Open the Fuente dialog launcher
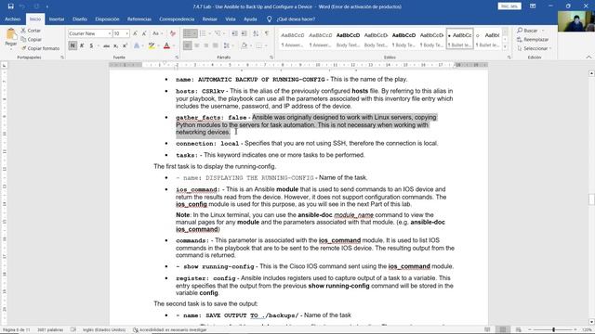Image resolution: width=595 pixels, height=334 pixels. tap(177, 58)
